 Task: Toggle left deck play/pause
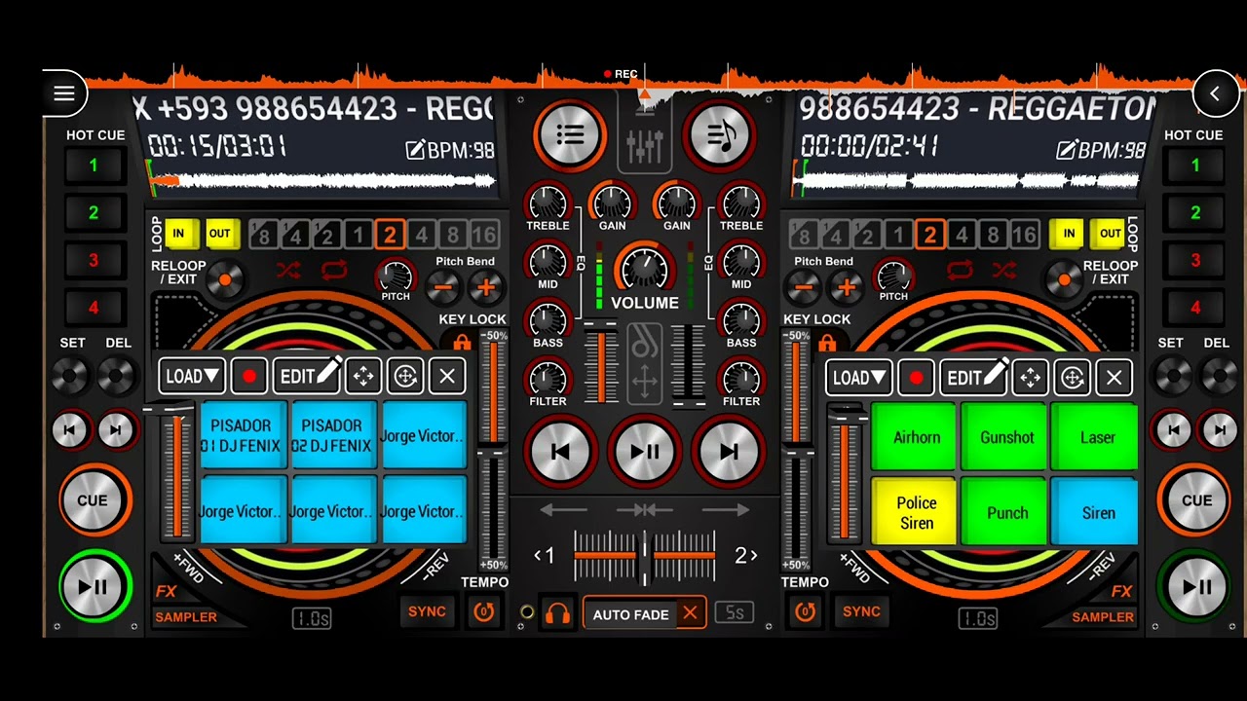click(x=94, y=587)
